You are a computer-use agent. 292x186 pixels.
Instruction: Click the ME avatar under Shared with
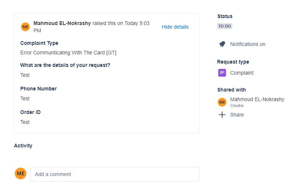coord(222,102)
